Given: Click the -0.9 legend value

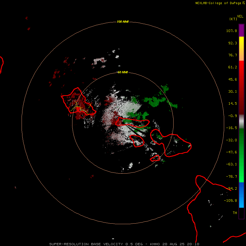Looking at the screenshot, I should [x=233, y=116].
